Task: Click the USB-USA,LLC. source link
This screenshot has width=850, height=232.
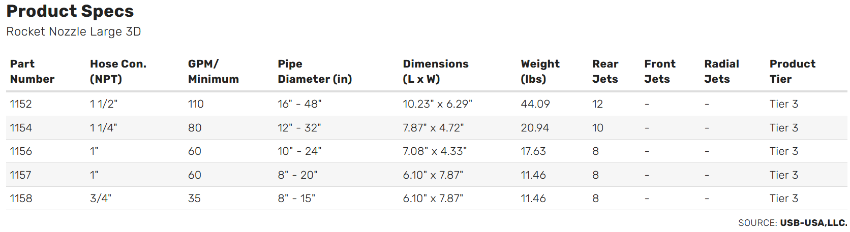Action: (813, 223)
